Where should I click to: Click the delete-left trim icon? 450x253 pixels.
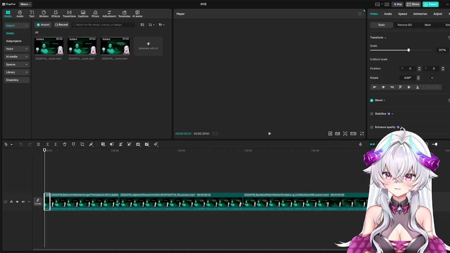coord(47,144)
